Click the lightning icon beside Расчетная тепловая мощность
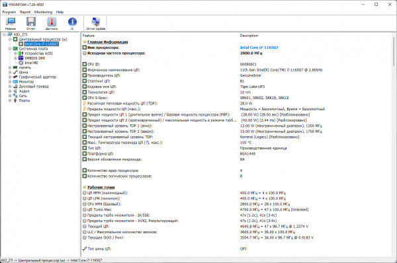Image resolution: width=397 pixels, height=263 pixels. click(x=85, y=104)
